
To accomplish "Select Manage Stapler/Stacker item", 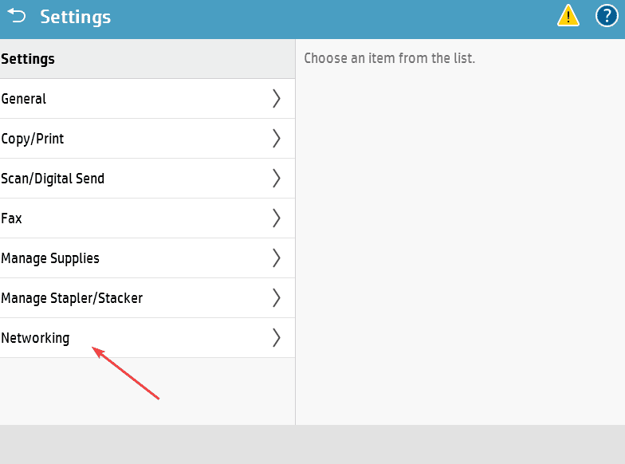I will [72, 298].
